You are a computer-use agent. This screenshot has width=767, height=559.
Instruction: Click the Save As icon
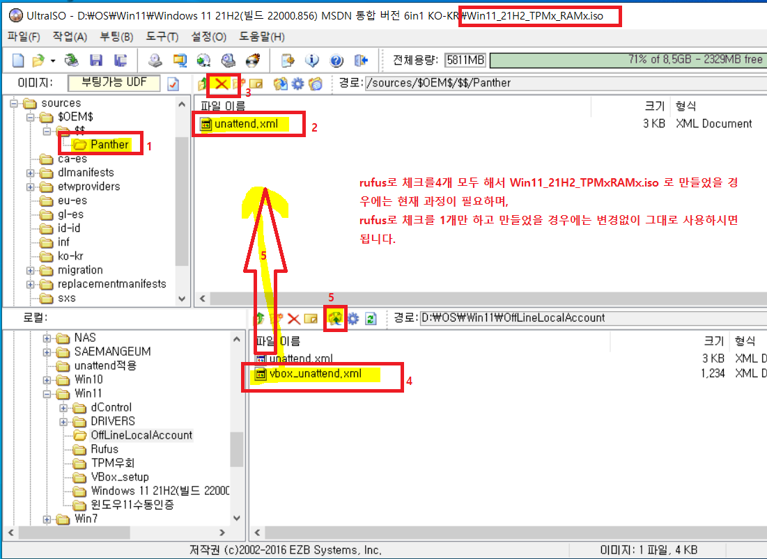click(120, 61)
